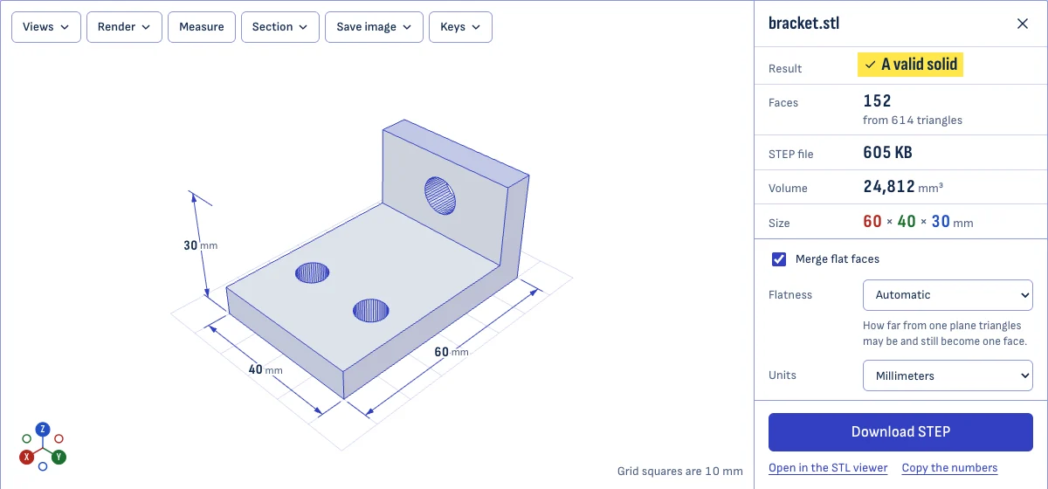This screenshot has width=1048, height=489.
Task: Follow the Open in the STL viewer link
Action: pyautogui.click(x=828, y=468)
